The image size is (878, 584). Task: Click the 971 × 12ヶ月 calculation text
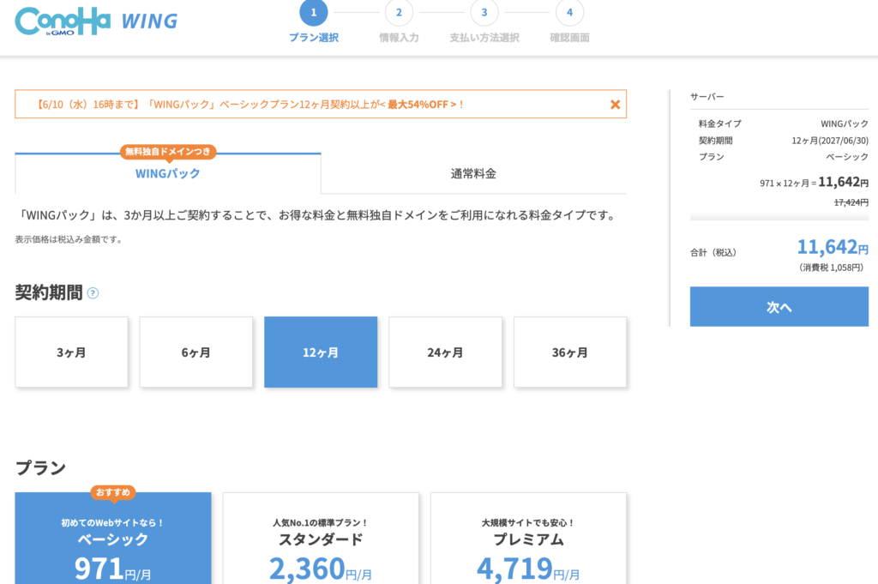click(788, 184)
